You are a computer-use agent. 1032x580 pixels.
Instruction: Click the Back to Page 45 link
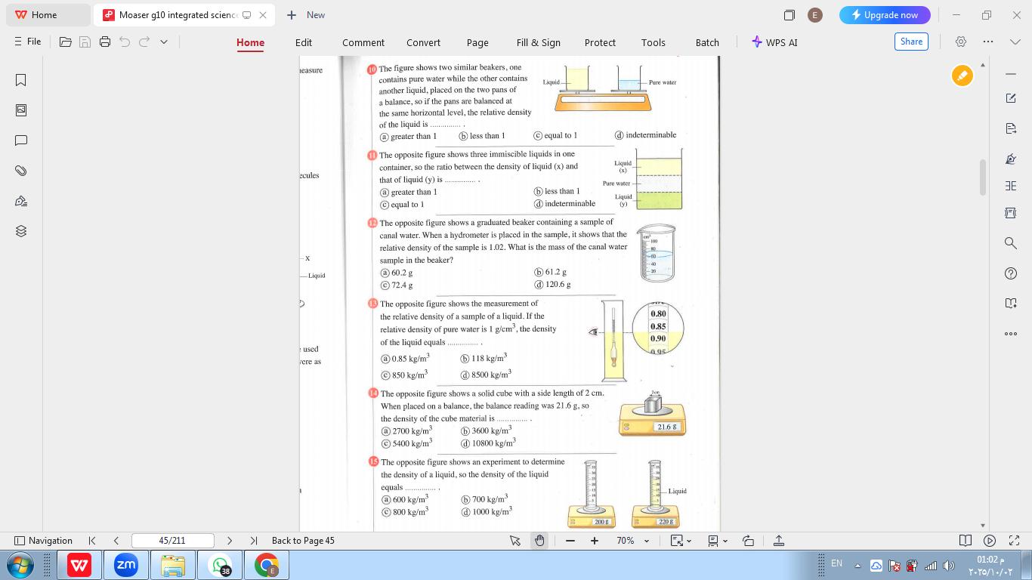click(x=303, y=541)
